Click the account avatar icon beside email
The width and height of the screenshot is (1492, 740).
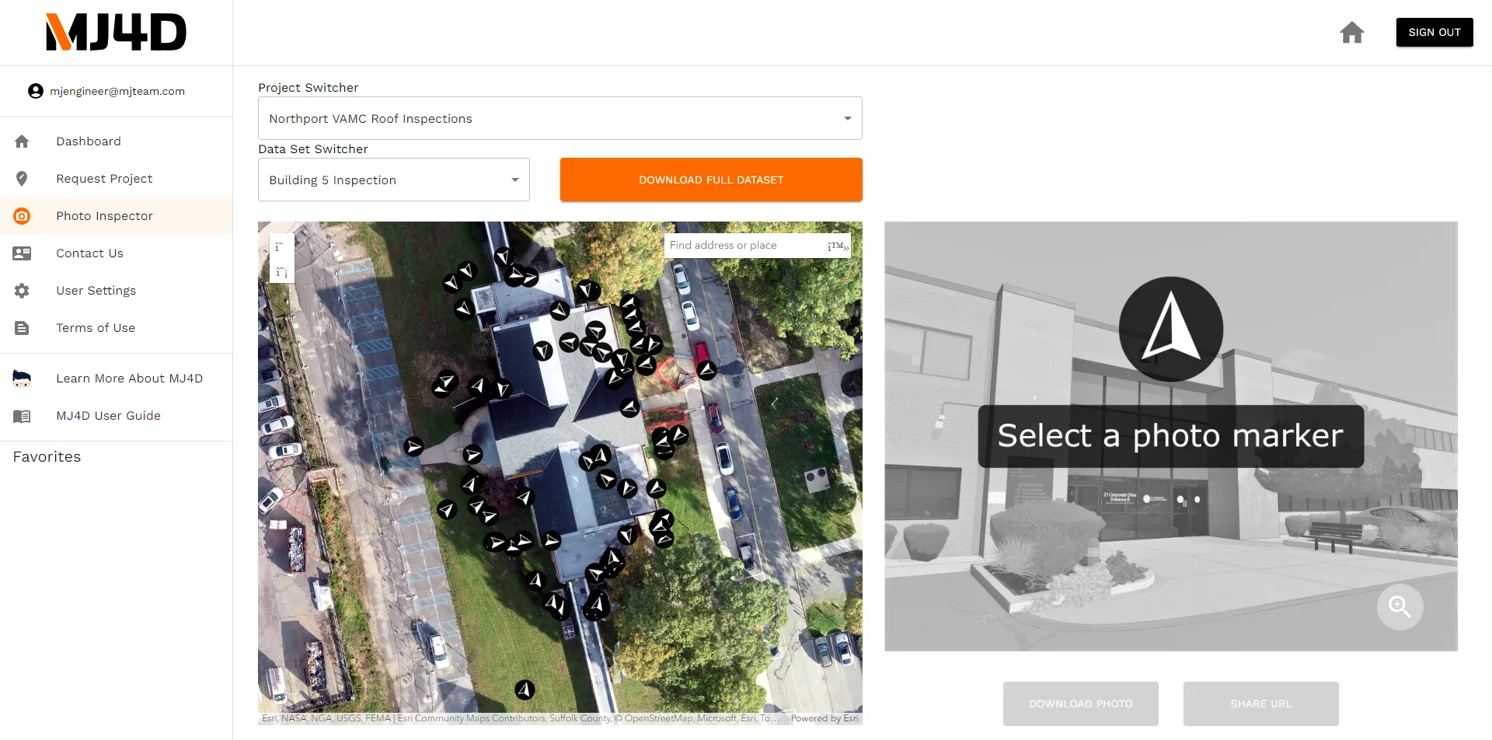point(36,91)
